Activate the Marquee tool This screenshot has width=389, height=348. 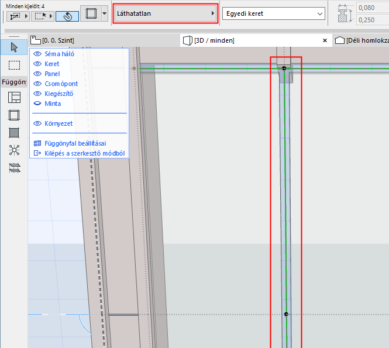pyautogui.click(x=14, y=65)
